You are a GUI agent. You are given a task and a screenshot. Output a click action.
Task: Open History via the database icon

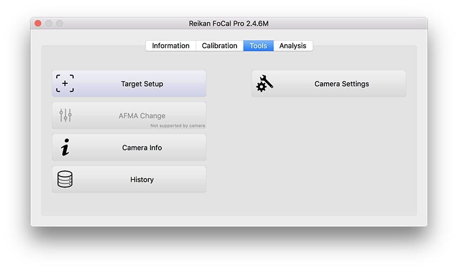[x=65, y=179]
